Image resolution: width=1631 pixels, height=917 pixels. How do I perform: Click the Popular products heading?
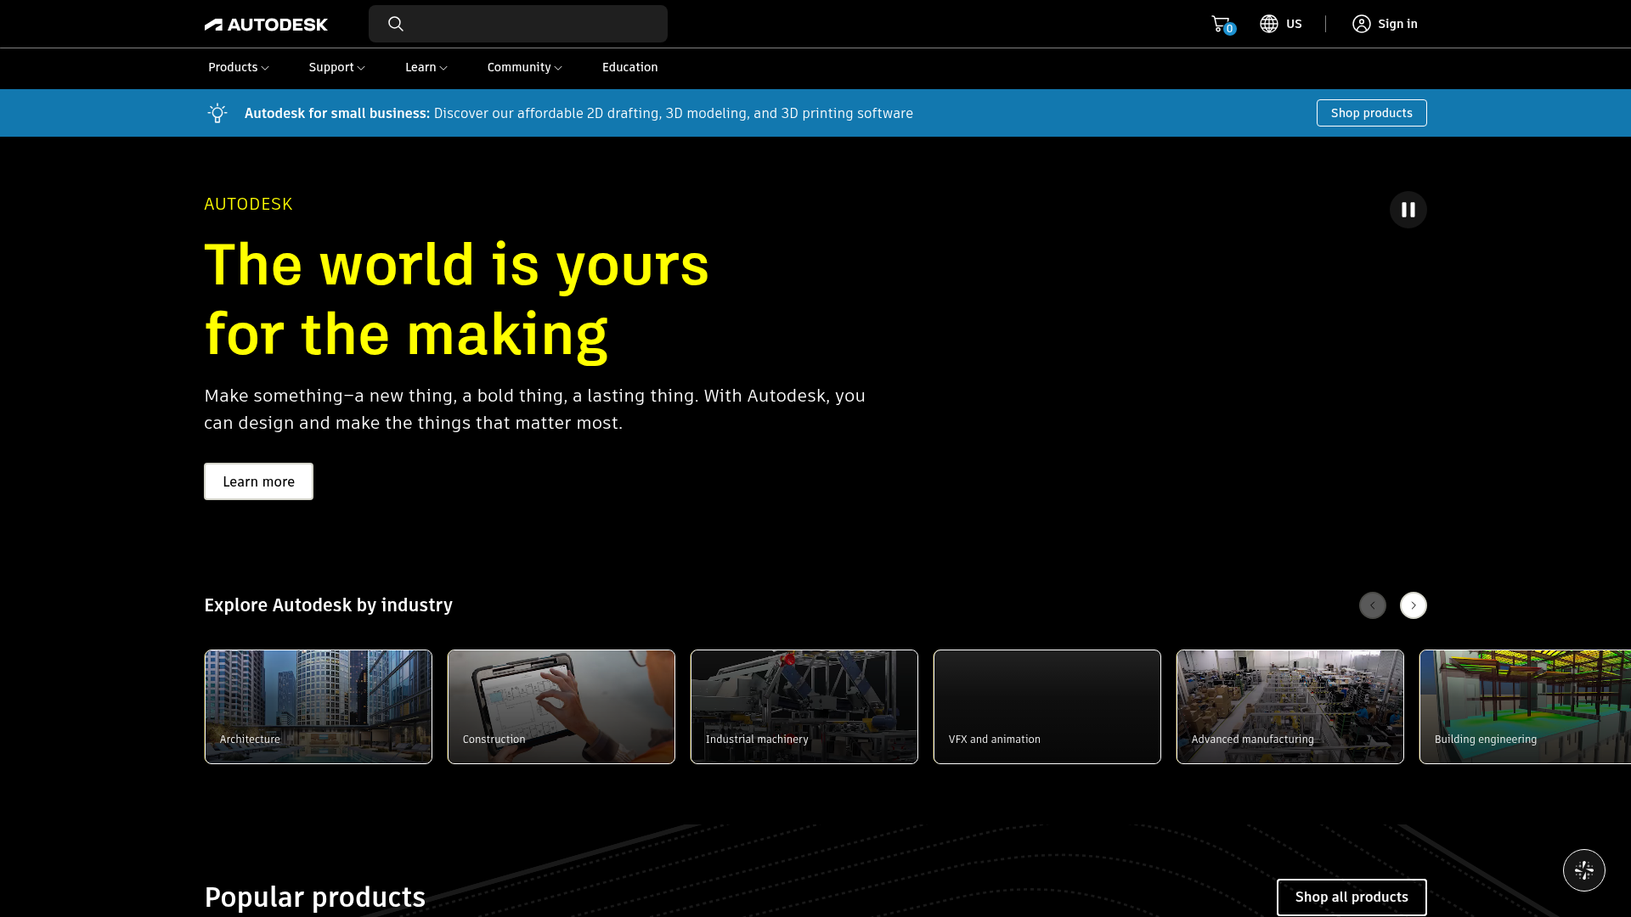click(x=315, y=897)
